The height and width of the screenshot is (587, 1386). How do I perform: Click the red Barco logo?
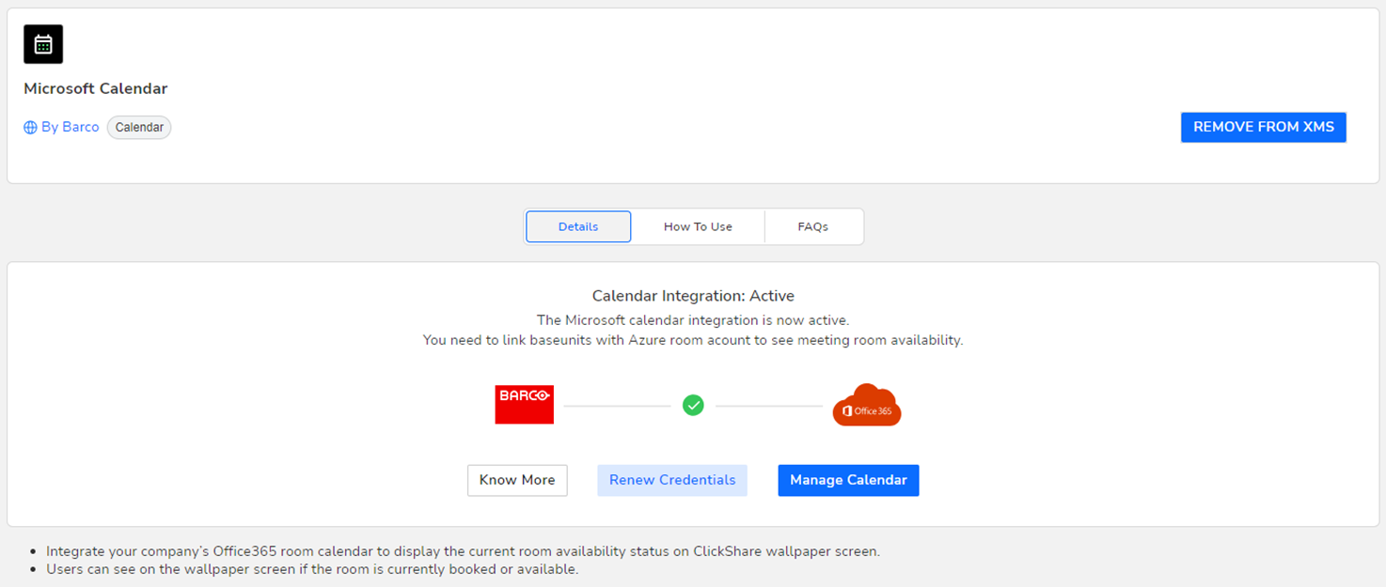point(524,404)
